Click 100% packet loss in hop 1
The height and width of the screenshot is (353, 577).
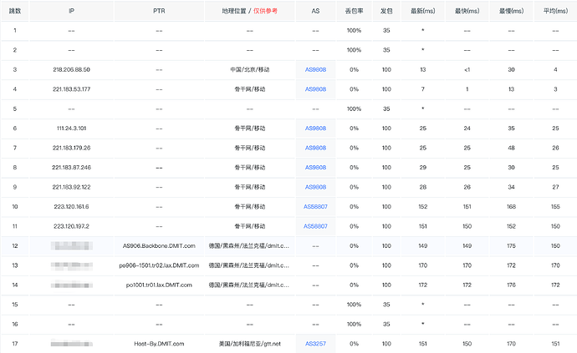[x=354, y=31]
